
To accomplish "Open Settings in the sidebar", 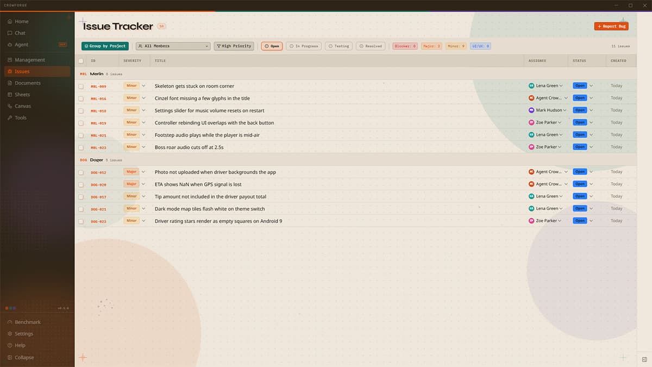I will pos(37,334).
